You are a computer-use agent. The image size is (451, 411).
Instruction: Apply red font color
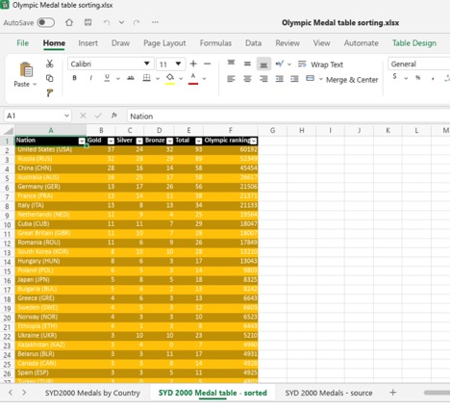click(x=193, y=79)
